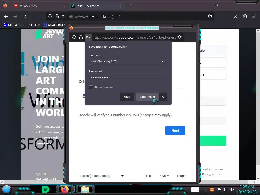Switch to the MEGA 89% tab
Viewport: 260px width, 195px height.
click(x=39, y=6)
